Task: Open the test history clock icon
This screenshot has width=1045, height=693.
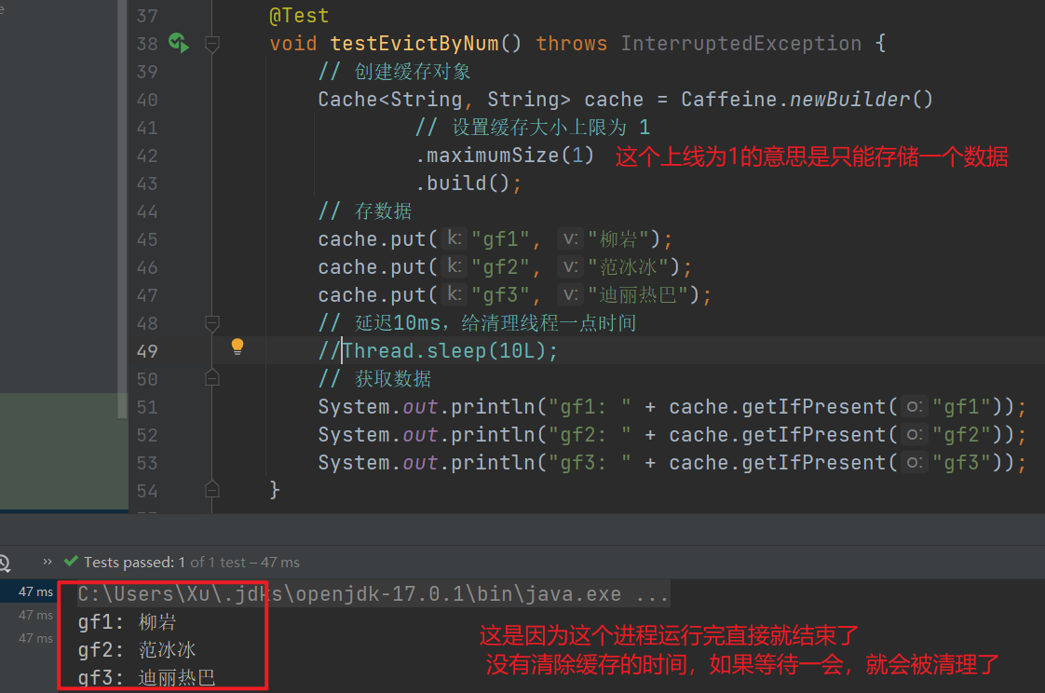Action: click(4, 563)
